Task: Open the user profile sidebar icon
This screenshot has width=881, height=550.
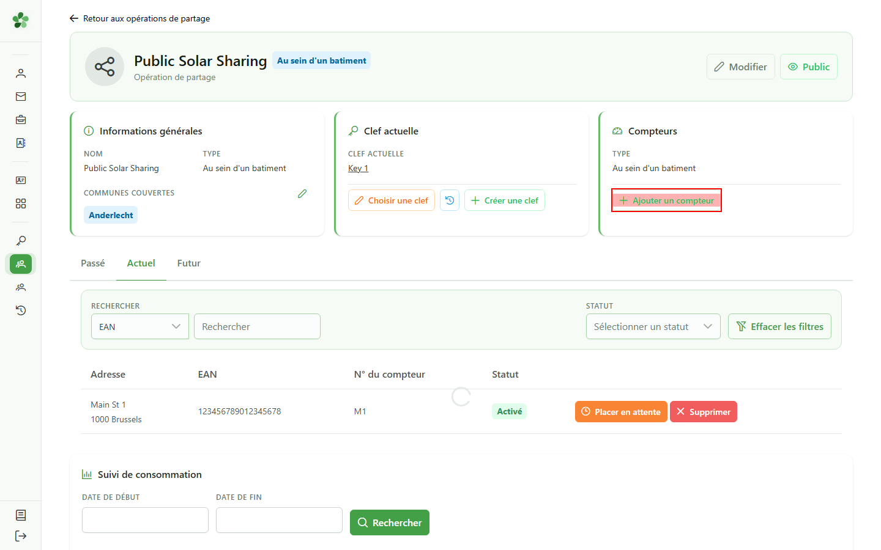Action: point(21,73)
